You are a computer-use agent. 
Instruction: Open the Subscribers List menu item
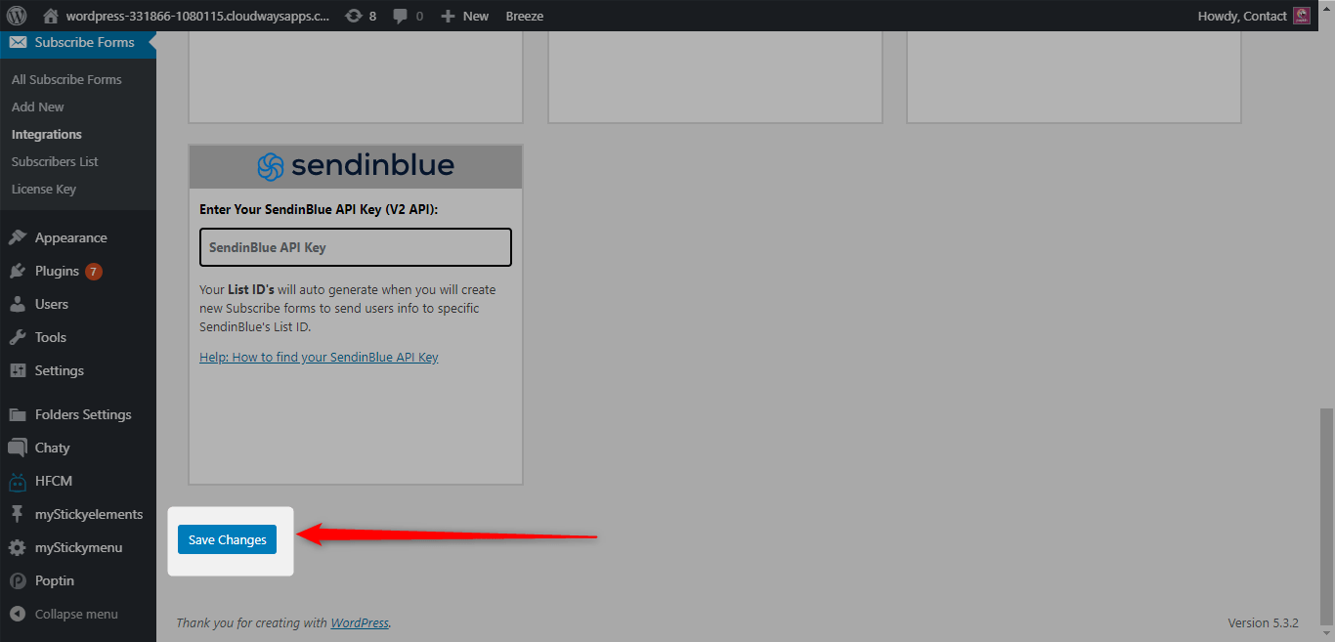54,161
